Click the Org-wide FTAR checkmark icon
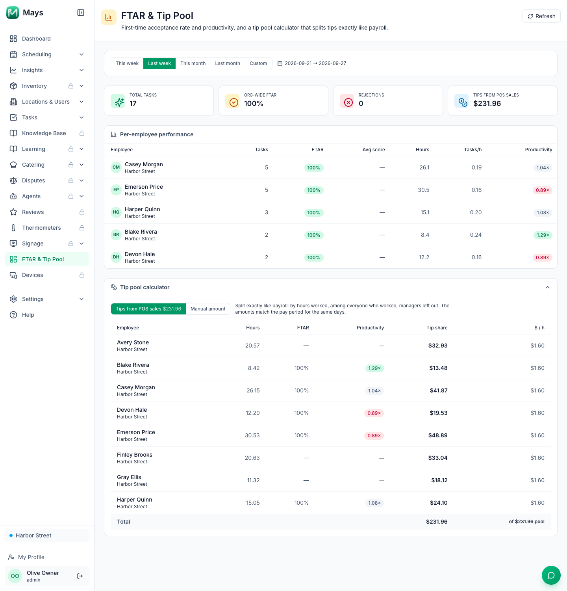567x591 pixels. click(x=232, y=101)
